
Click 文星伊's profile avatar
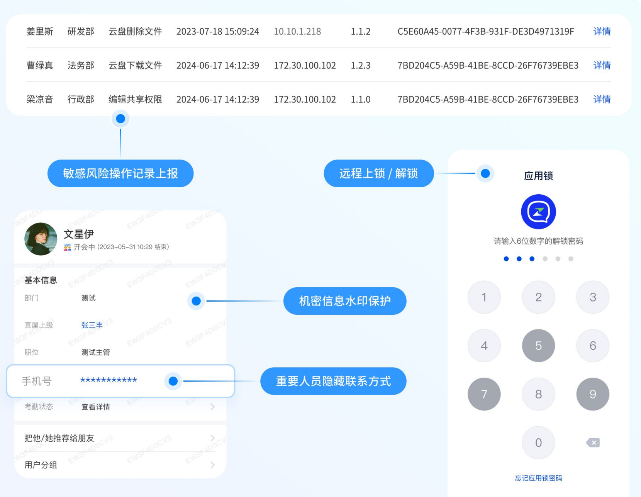coord(41,239)
